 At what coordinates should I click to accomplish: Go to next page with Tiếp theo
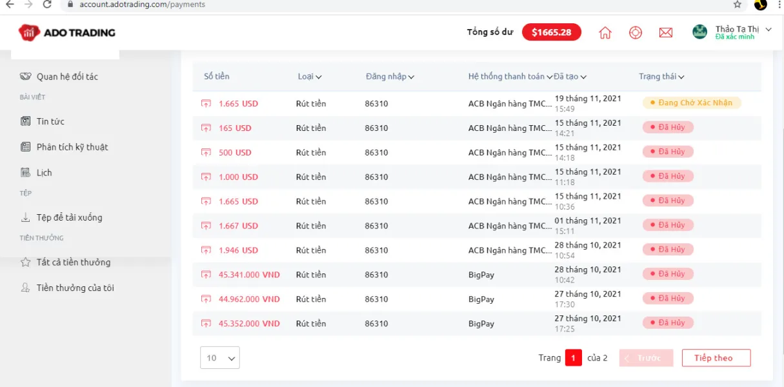716,358
